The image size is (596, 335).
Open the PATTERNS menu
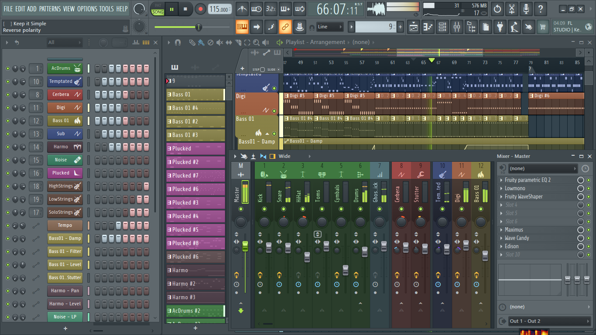coord(50,9)
